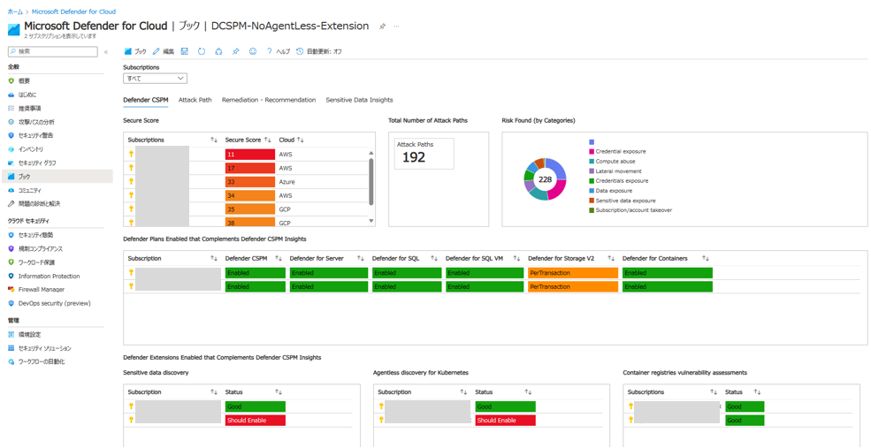Click the key icon in secure score 11 row
This screenshot has height=448, width=871.
pos(131,155)
